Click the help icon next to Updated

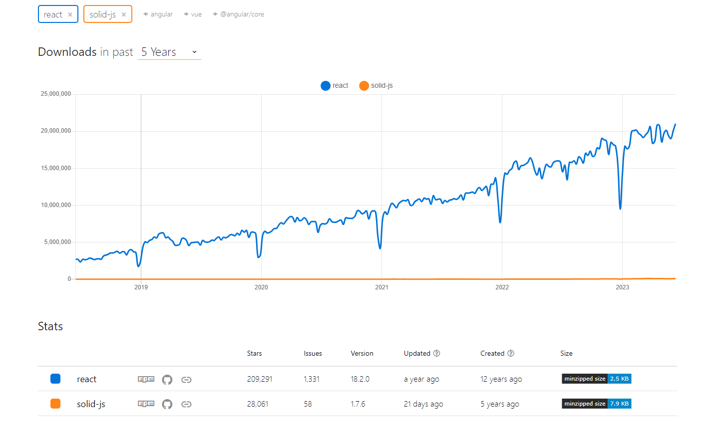pyautogui.click(x=436, y=353)
